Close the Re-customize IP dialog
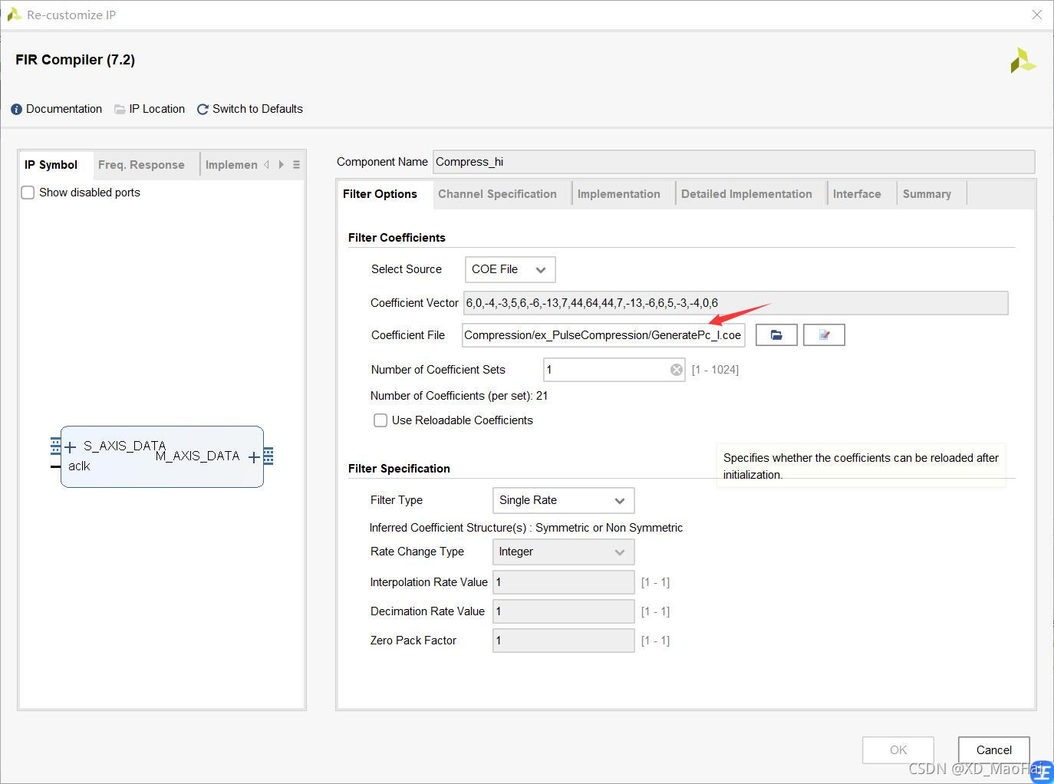Viewport: 1054px width, 784px height. [1036, 15]
